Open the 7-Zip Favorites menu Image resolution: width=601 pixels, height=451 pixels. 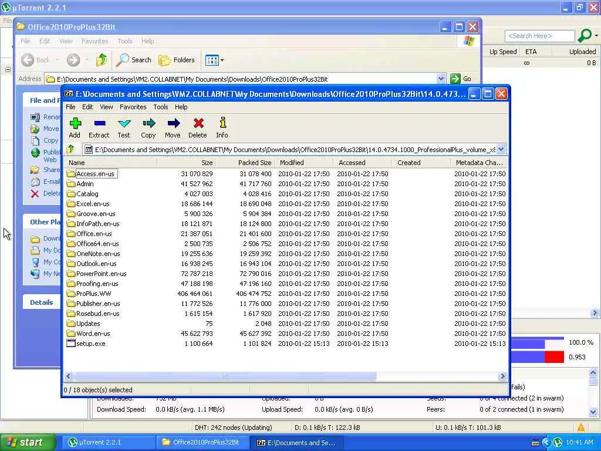[x=133, y=107]
